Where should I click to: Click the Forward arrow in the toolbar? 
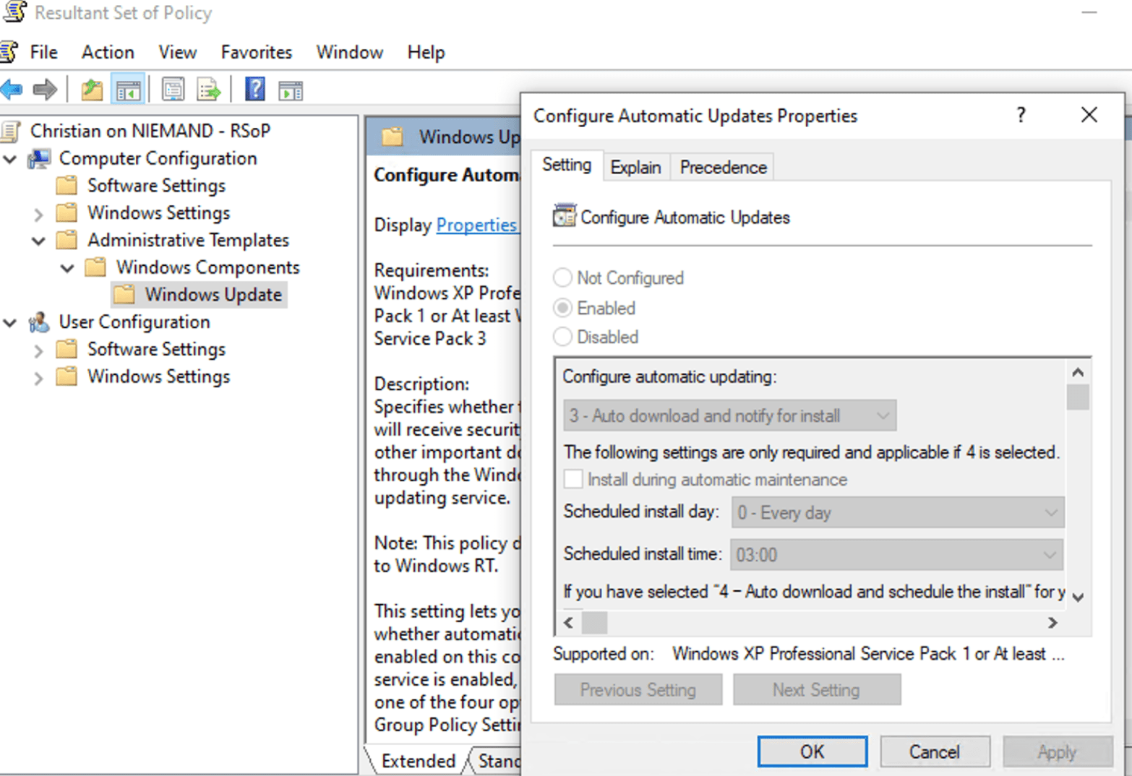[x=45, y=90]
